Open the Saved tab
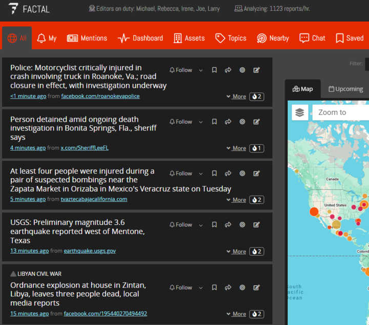Viewport: 369px width, 325px height. tap(350, 38)
